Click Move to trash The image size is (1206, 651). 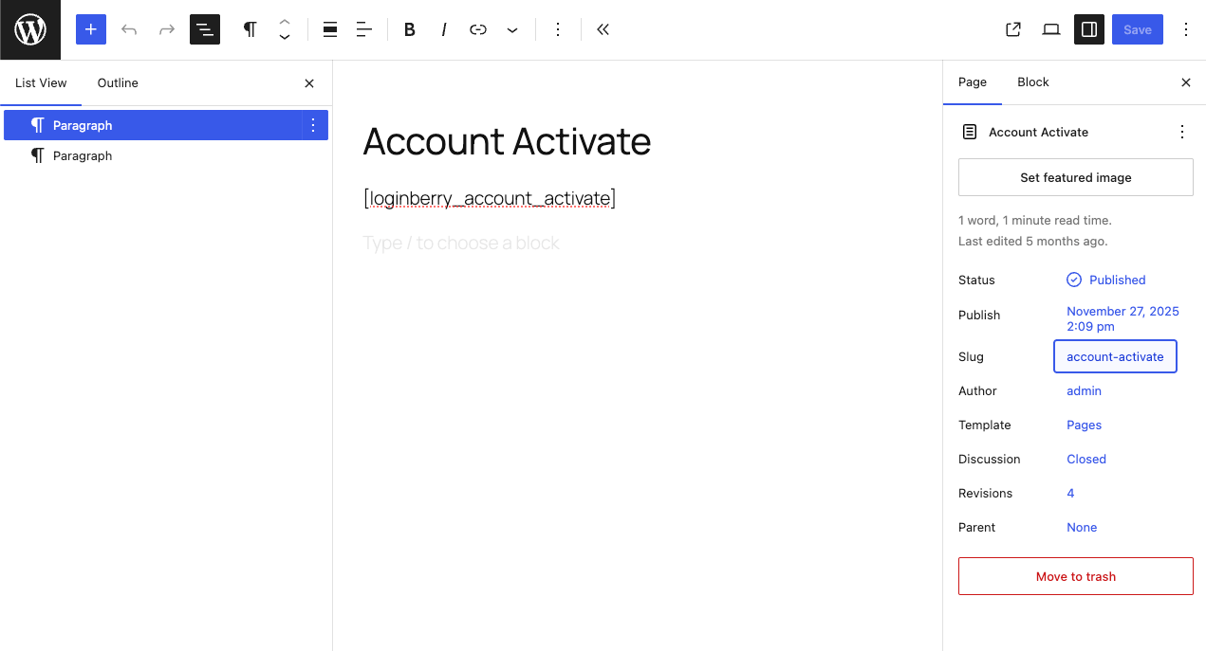pos(1076,576)
